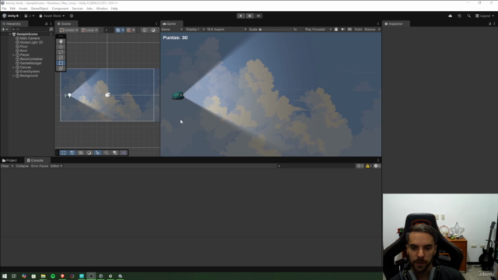Toggle Collapse in the Console
Image resolution: width=498 pixels, height=280 pixels.
pos(22,166)
